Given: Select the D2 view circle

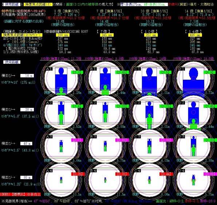Looking at the screenshot, I should click(x=193, y=112).
